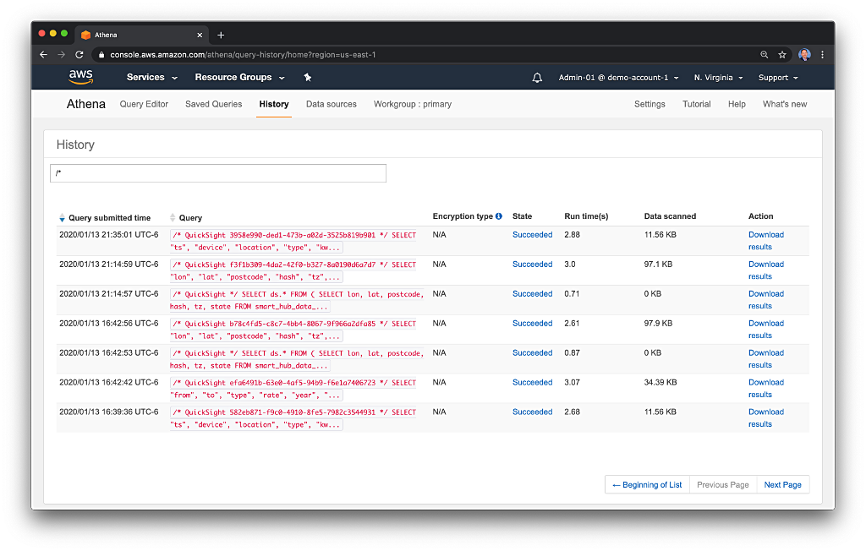Click the pin shortcuts icon in AWS navbar
This screenshot has height=551, width=866.
308,77
